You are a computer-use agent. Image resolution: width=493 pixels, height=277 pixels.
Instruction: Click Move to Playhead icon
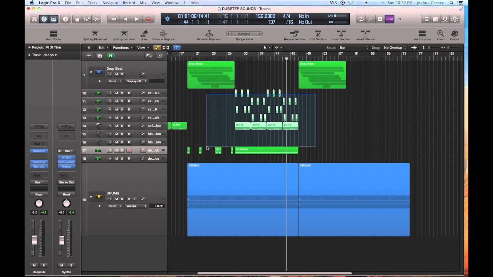pos(209,34)
